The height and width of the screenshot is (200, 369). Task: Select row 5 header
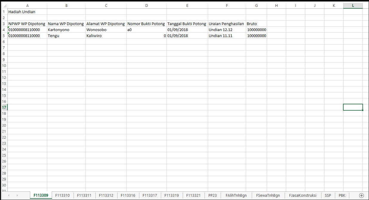pos(4,36)
